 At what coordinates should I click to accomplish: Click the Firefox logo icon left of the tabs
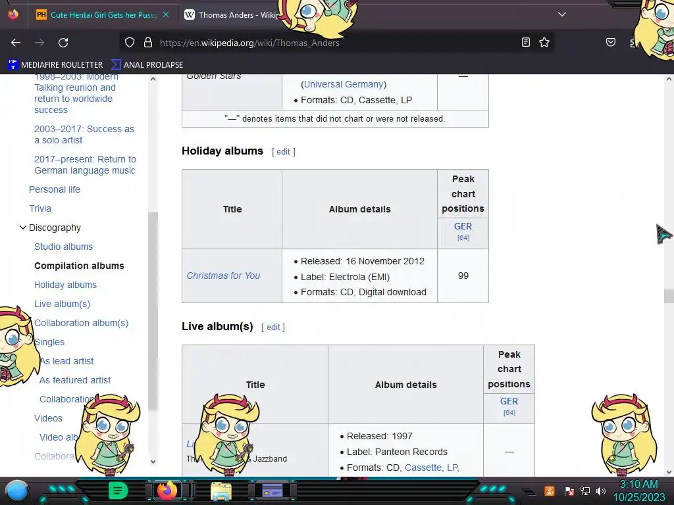(x=13, y=14)
